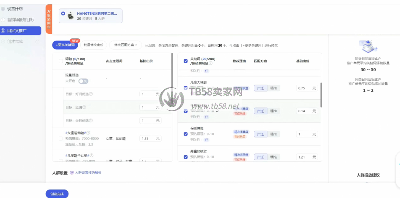Click the lock icon beside 创建完成 step

[x=37, y=42]
